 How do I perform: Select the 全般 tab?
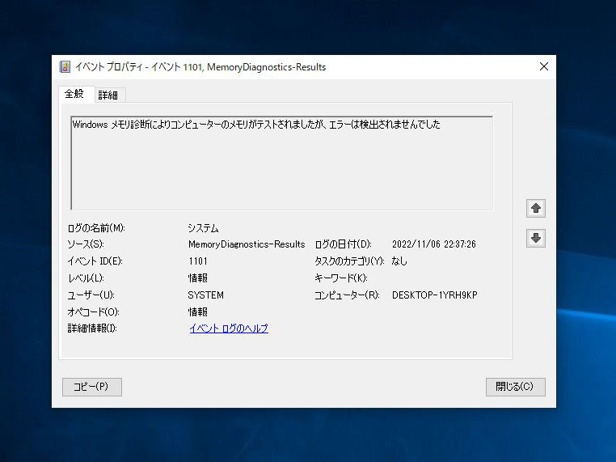point(74,94)
